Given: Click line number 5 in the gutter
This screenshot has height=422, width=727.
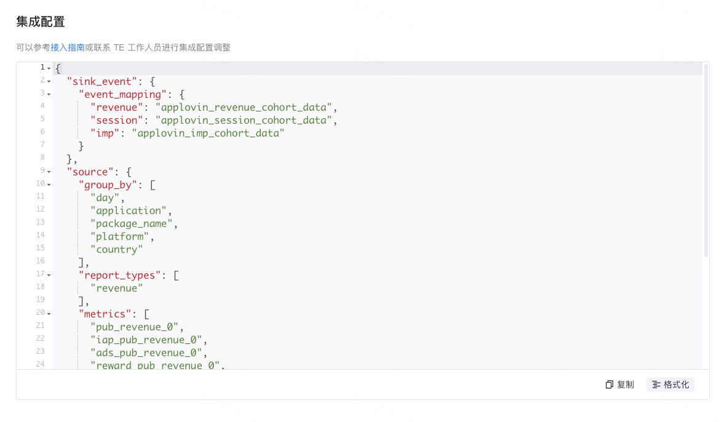Looking at the screenshot, I should (x=42, y=119).
